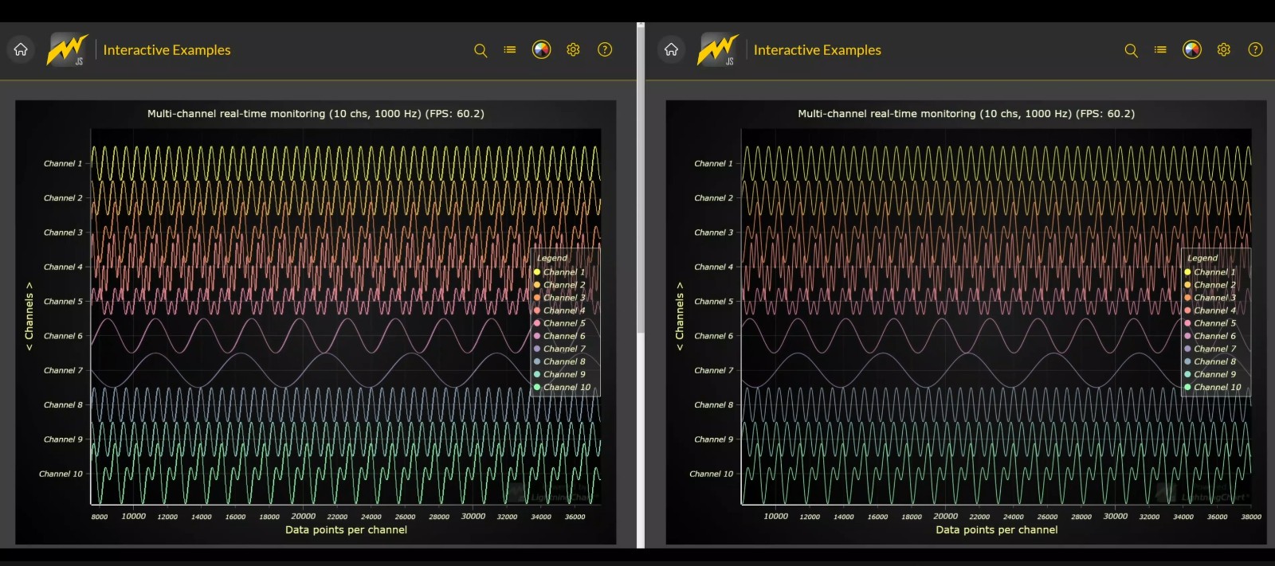This screenshot has width=1275, height=566.
Task: Toggle Channel 6 visibility in left legend
Action: 561,336
